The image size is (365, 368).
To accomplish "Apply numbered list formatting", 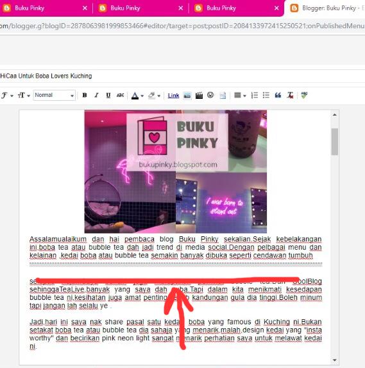I will coord(255,95).
